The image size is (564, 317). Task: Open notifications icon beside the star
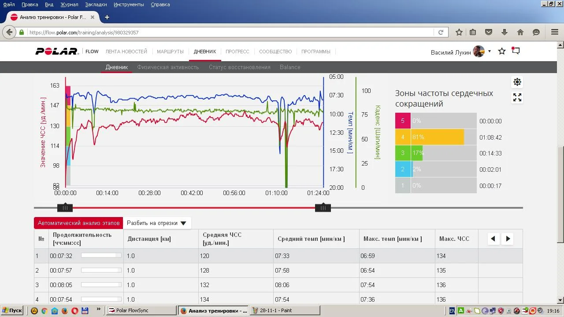coord(516,51)
